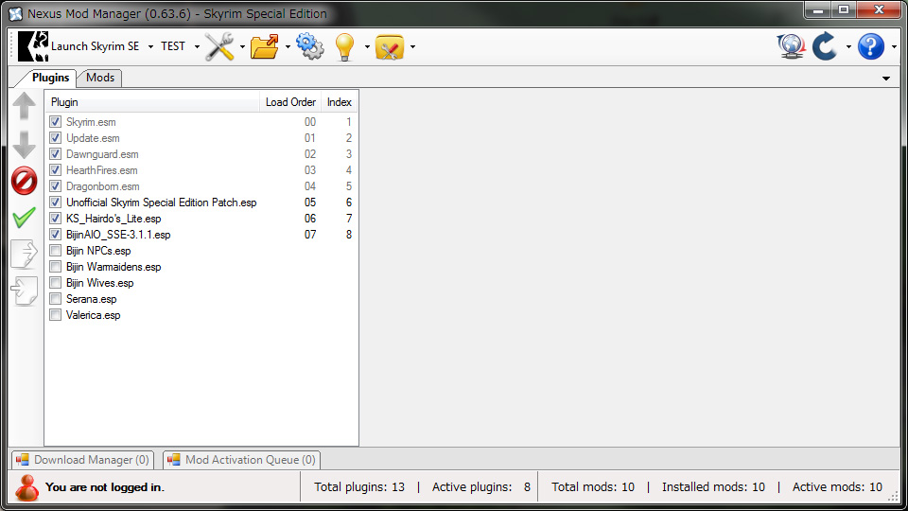
Task: Click the title bar application icon
Action: tap(16, 14)
